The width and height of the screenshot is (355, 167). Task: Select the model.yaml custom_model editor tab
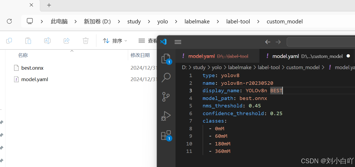pyautogui.click(x=307, y=56)
